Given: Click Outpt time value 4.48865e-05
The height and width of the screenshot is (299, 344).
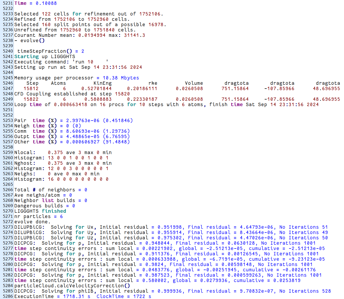Looking at the screenshot, I should (x=83, y=137).
